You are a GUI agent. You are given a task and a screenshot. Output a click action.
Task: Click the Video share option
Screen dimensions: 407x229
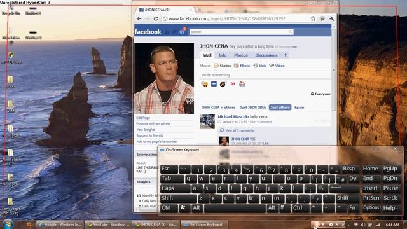click(x=277, y=66)
